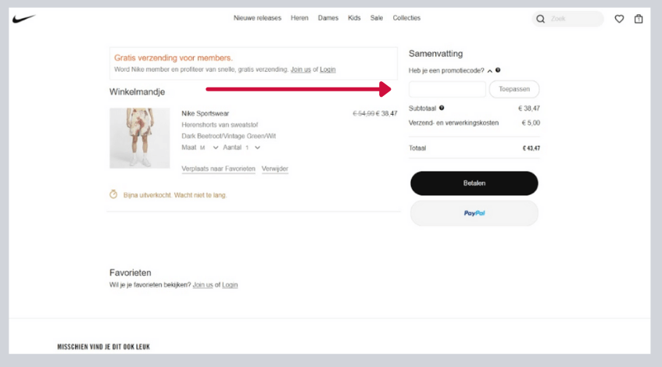Click the promo code input field

coord(447,89)
